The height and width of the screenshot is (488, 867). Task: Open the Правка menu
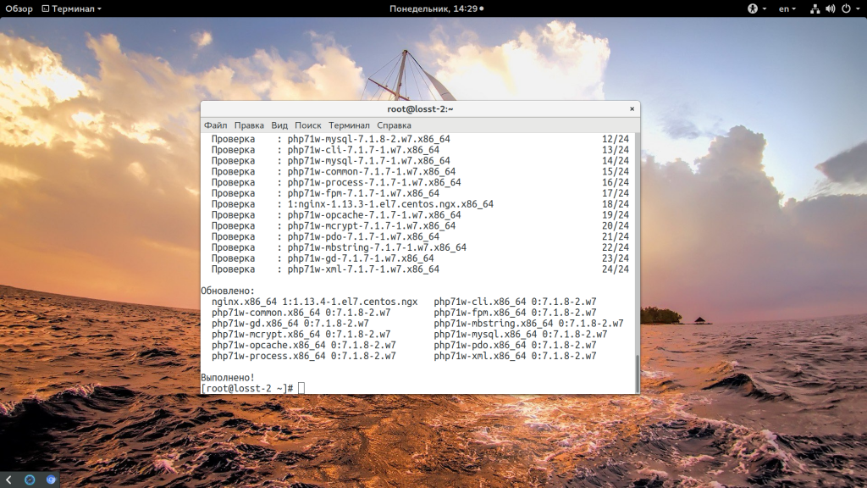click(249, 125)
